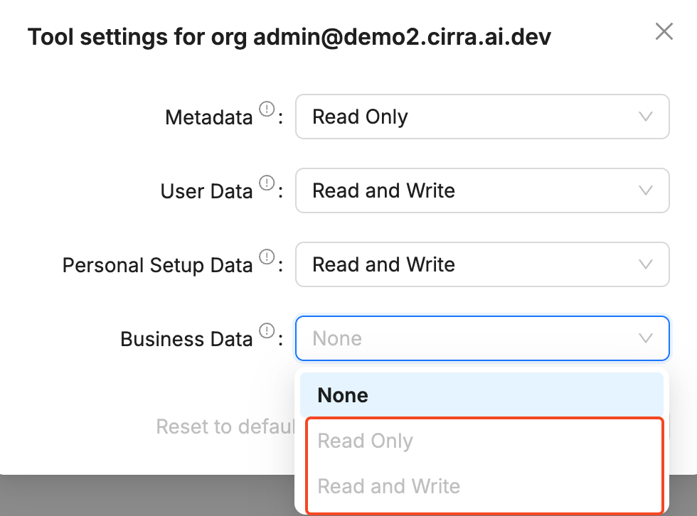Click the Metadata field label
The image size is (697, 516).
coord(208,117)
